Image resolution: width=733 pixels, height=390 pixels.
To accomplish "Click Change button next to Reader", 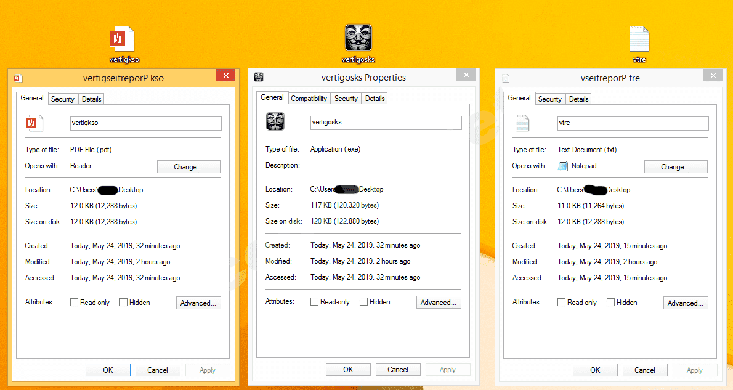I will pyautogui.click(x=188, y=167).
